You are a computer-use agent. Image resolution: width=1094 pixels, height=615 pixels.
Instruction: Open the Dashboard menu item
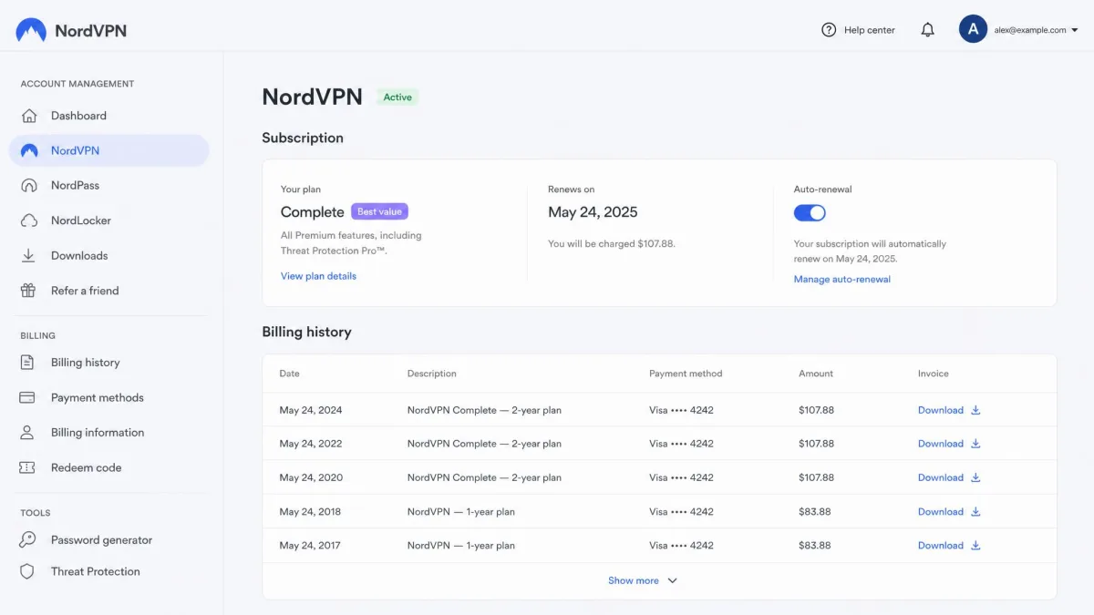[x=109, y=116]
